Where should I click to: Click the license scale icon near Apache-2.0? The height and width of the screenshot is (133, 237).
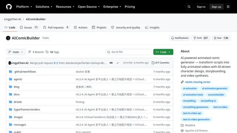tap(182, 130)
